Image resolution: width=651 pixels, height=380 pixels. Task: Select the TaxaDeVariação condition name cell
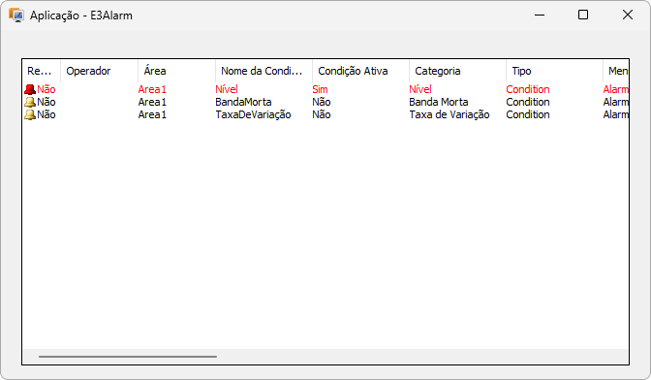coord(253,114)
